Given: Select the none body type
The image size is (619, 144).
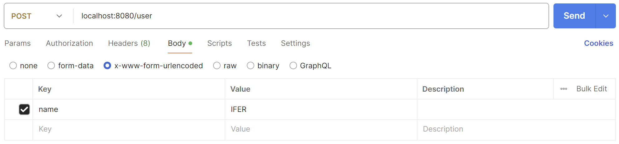Looking at the screenshot, I should pyautogui.click(x=13, y=66).
